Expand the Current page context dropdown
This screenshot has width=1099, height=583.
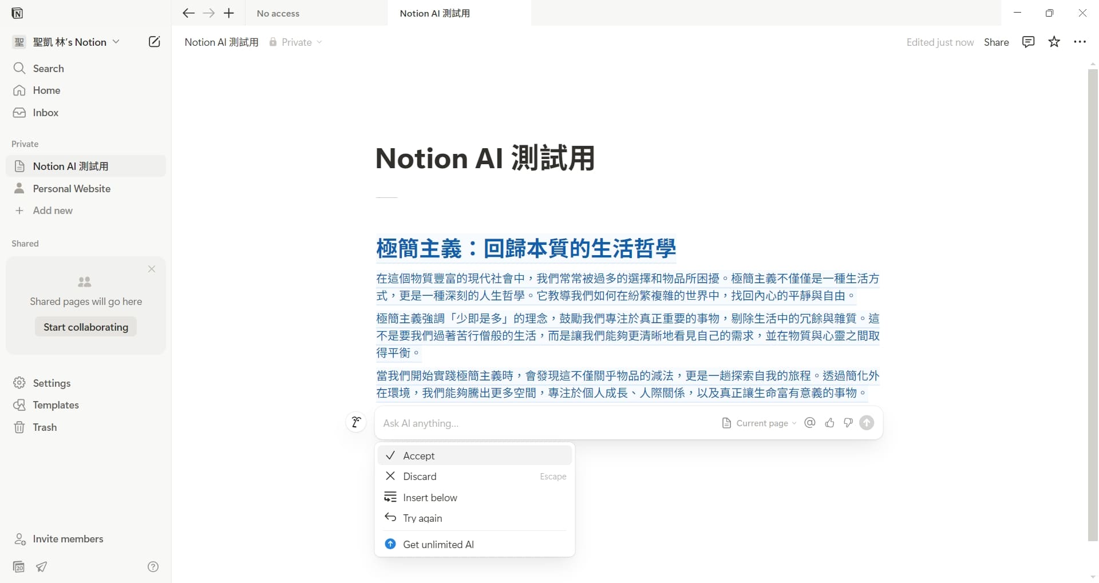pyautogui.click(x=763, y=423)
